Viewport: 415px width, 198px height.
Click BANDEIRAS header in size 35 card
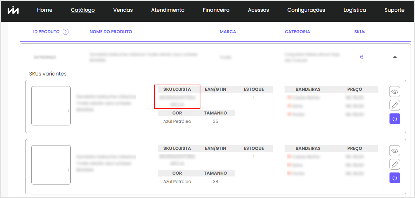(308, 89)
